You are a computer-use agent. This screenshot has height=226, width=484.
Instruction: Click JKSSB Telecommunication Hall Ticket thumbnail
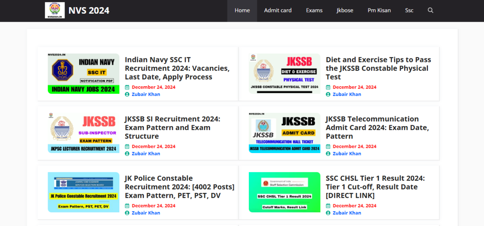285,133
